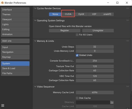Screen dimensions: 132x109
Task: Collapse the Memory & Limits section
Action: point(35,41)
